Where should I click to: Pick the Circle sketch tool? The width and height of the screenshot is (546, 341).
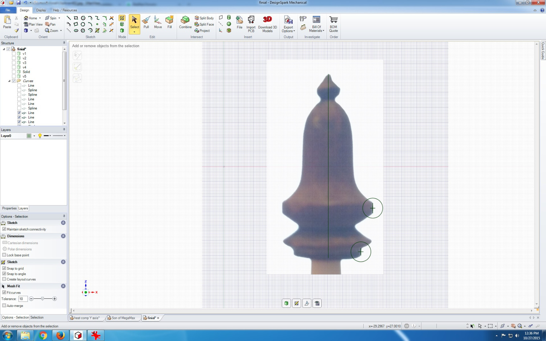(83, 18)
